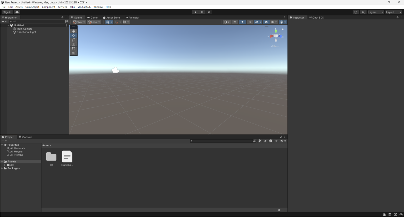Image resolution: width=404 pixels, height=217 pixels.
Task: Toggle 2D view mode in the Scene view
Action: point(235,22)
